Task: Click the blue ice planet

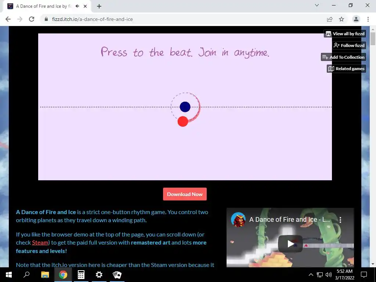Action: pyautogui.click(x=185, y=107)
